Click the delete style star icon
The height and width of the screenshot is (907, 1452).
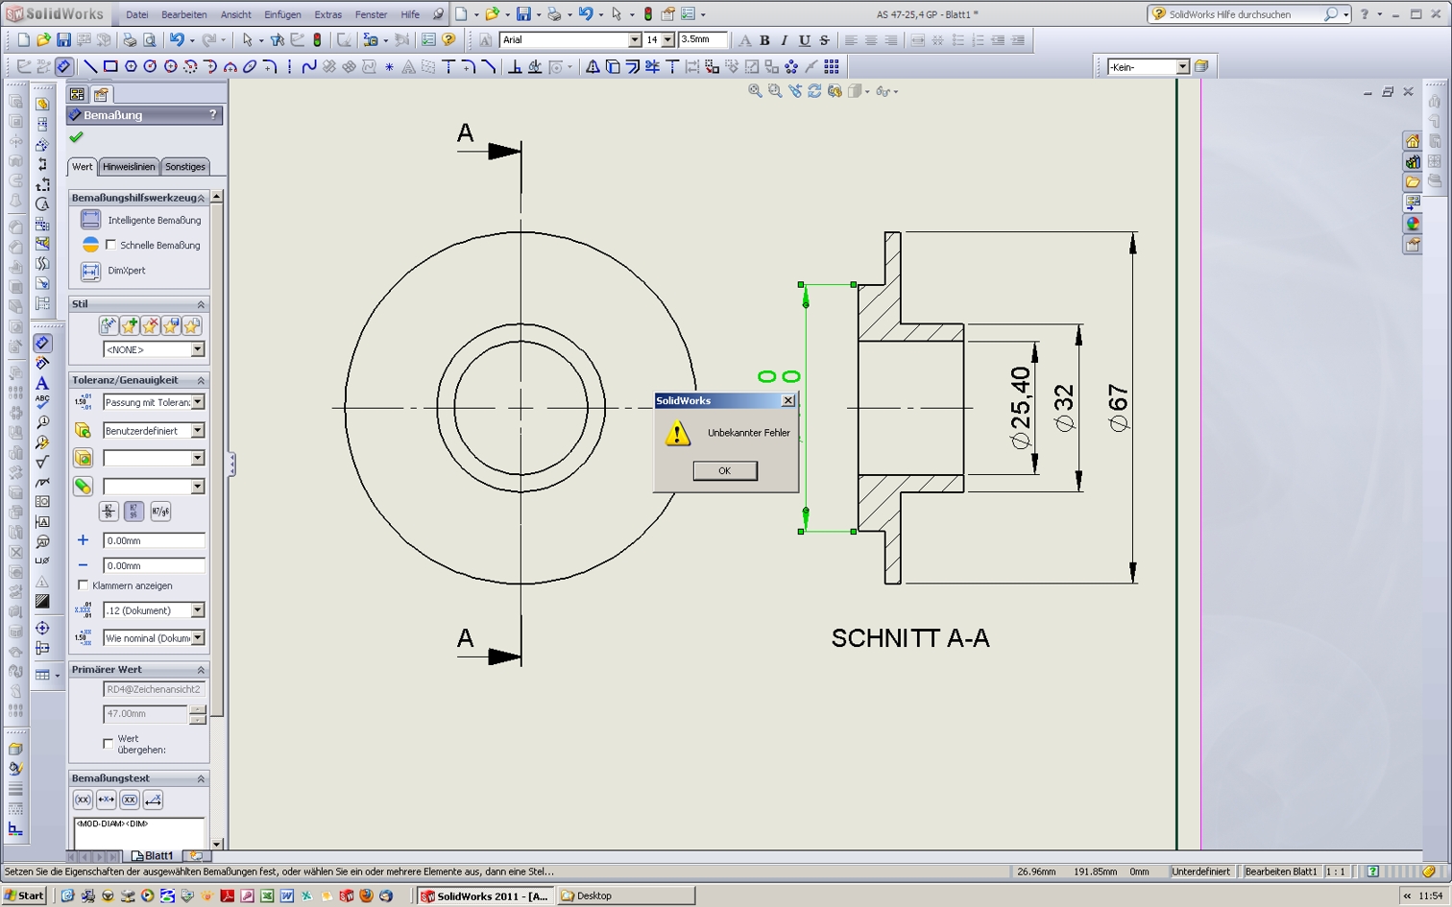(150, 326)
